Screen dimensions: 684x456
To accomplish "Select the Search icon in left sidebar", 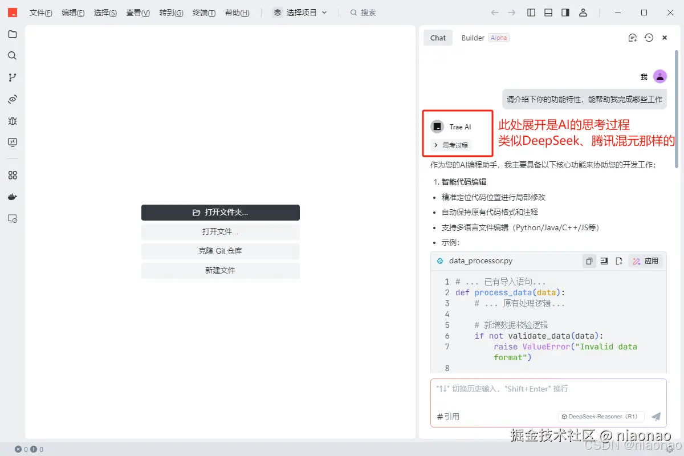I will (x=13, y=55).
